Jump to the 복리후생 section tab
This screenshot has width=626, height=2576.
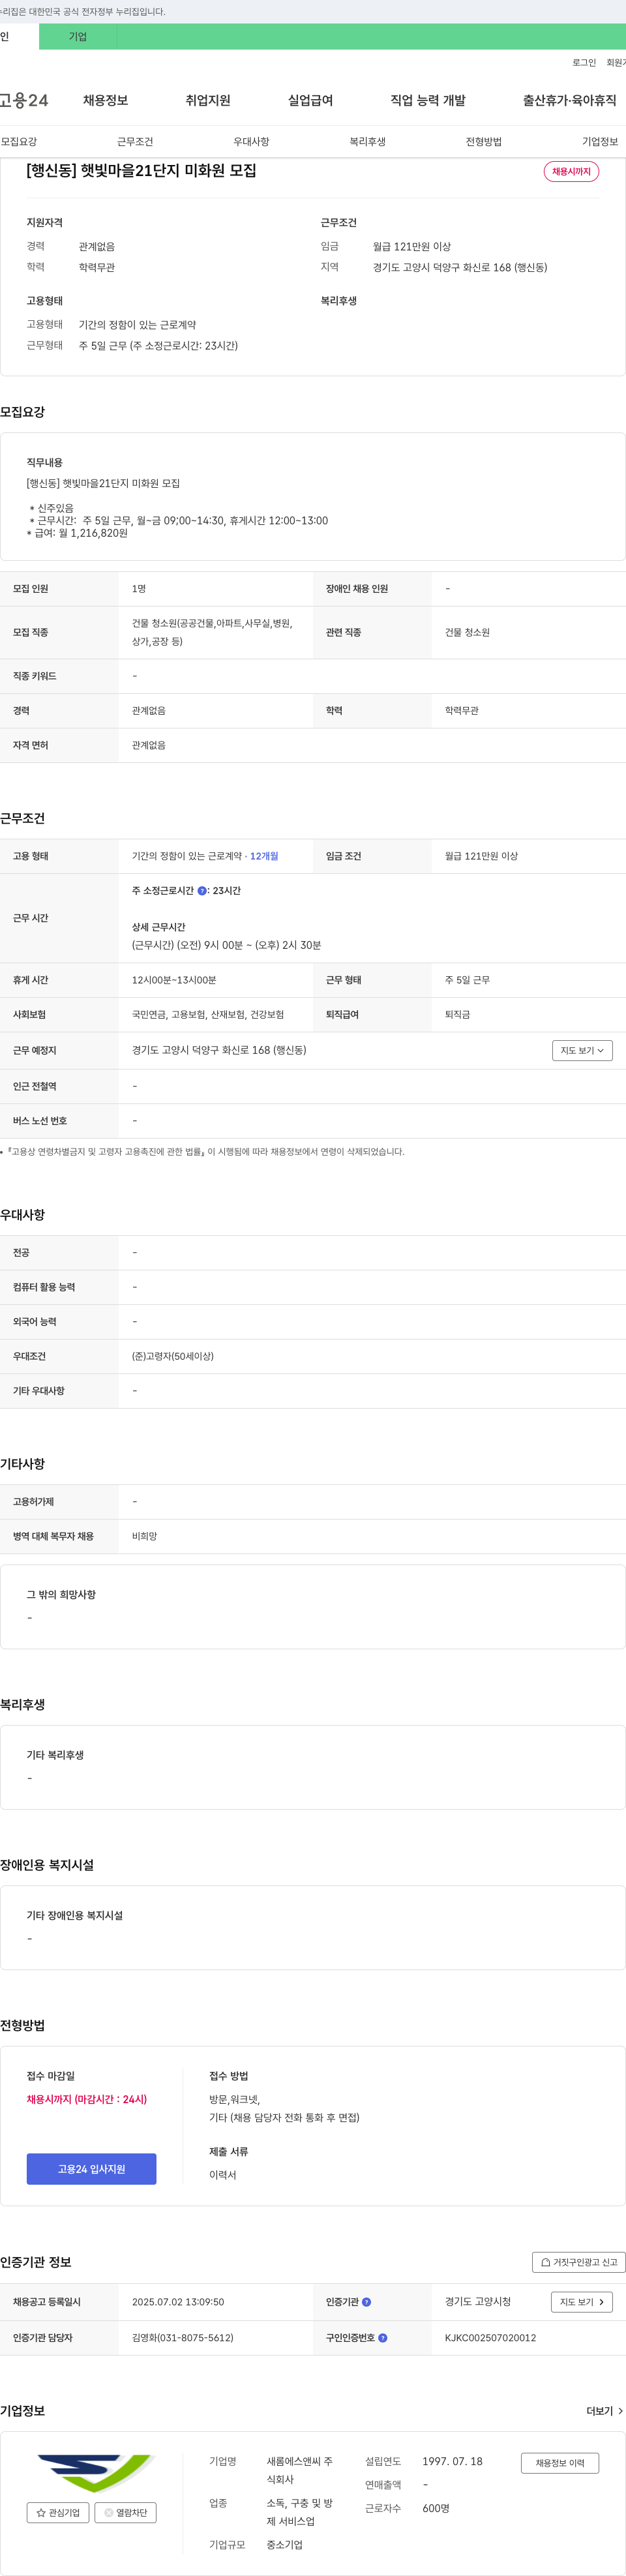coord(367,142)
